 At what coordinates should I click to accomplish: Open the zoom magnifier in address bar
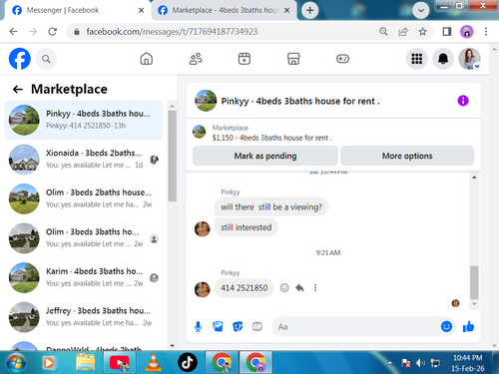pos(383,32)
